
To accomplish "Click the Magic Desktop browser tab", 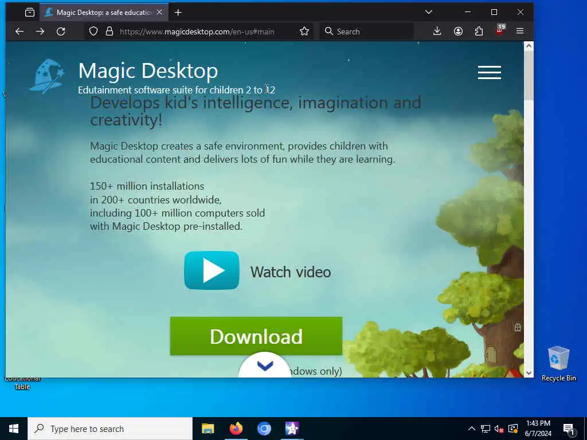I will 104,13.
